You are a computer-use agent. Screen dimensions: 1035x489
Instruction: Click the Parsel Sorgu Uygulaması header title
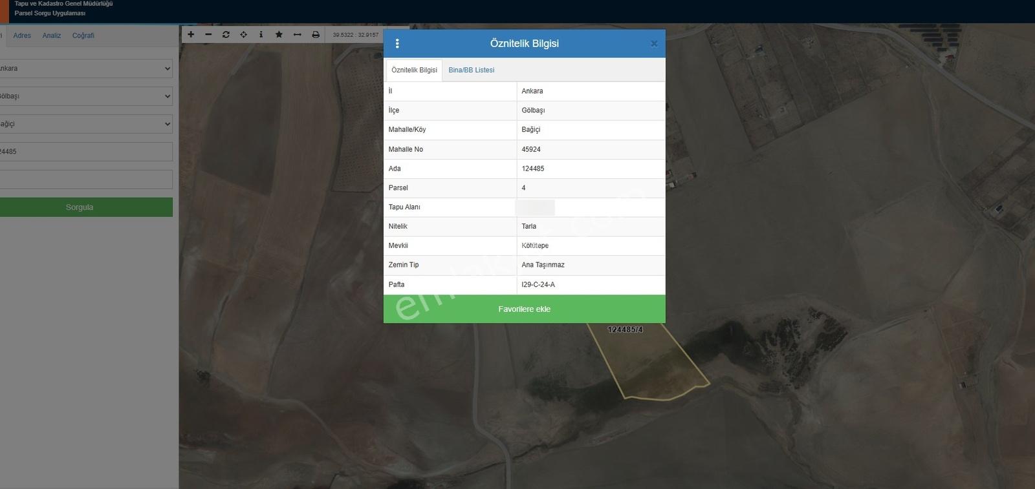pyautogui.click(x=50, y=13)
